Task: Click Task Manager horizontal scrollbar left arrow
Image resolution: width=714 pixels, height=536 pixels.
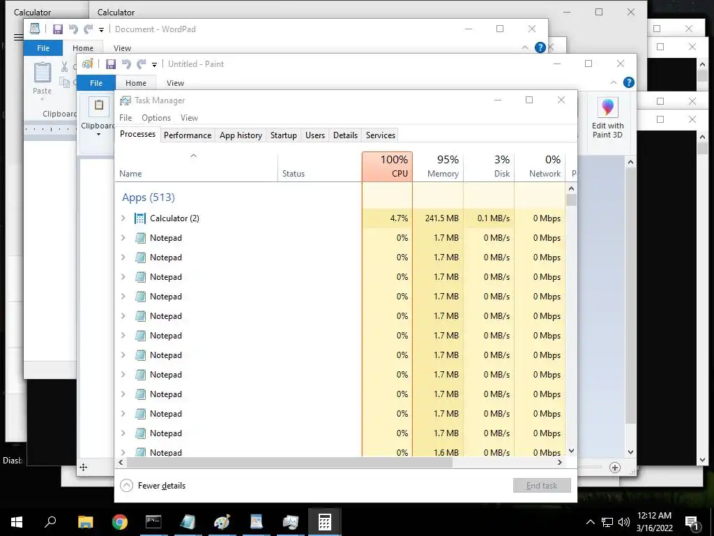Action: coord(121,463)
